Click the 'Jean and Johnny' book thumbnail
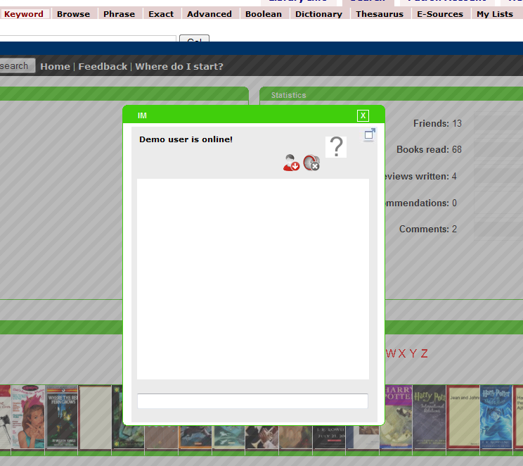The width and height of the screenshot is (523, 466). pos(463,416)
